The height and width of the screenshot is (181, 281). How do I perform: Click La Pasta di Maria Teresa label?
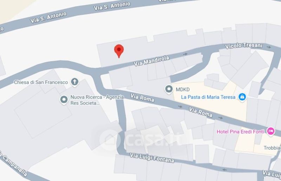tap(208, 97)
